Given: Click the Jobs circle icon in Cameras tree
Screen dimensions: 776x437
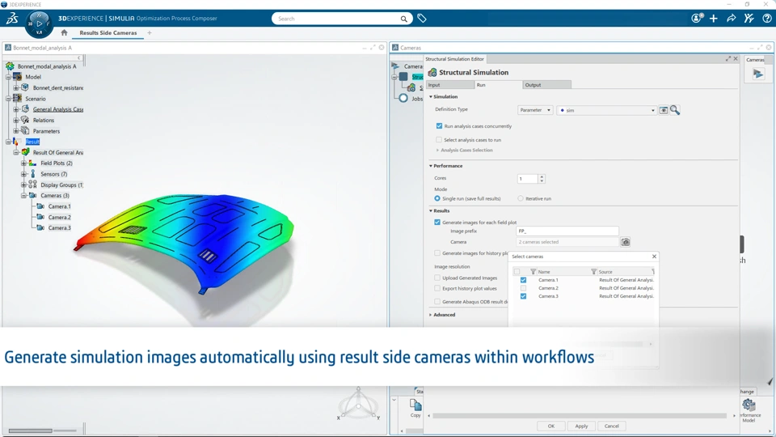Looking at the screenshot, I should click(403, 98).
